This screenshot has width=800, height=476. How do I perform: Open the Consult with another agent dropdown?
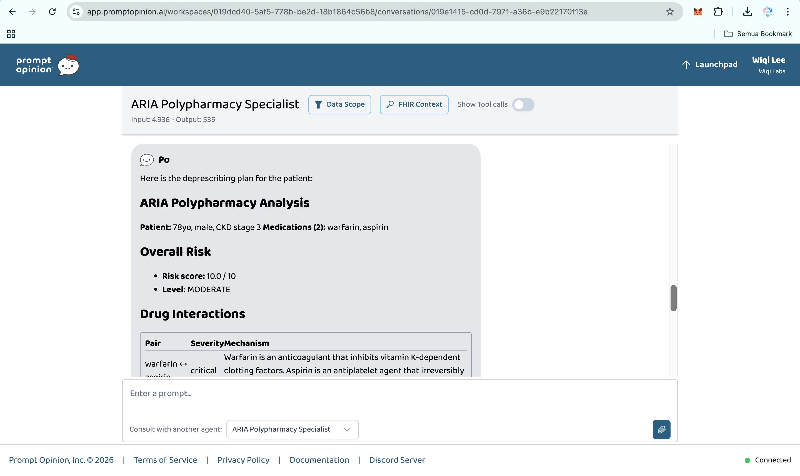point(292,429)
